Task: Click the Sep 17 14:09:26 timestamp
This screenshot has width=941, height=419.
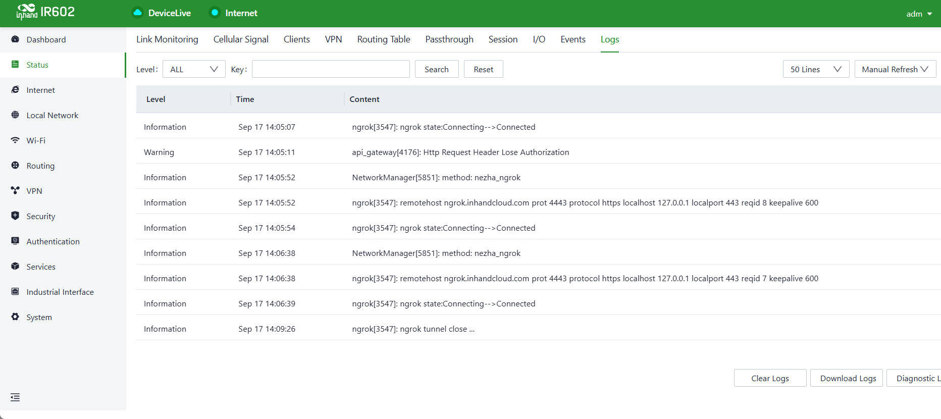Action: [x=267, y=329]
